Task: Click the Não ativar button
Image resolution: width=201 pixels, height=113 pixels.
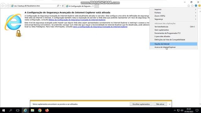Action: click(160, 104)
